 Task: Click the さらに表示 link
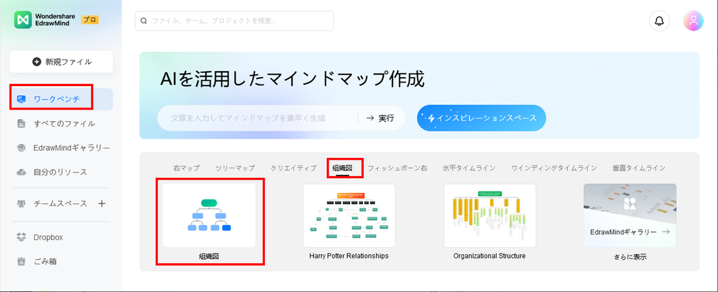[630, 257]
